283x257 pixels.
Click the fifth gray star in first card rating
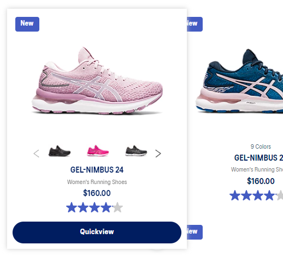[x=117, y=207]
